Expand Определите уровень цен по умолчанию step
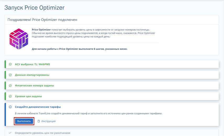 [112, 133]
